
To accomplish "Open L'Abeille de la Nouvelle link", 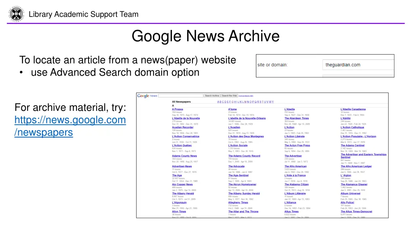I will pyautogui.click(x=186, y=119).
